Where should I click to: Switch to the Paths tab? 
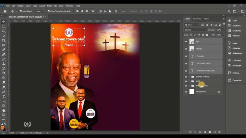(x=206, y=19)
